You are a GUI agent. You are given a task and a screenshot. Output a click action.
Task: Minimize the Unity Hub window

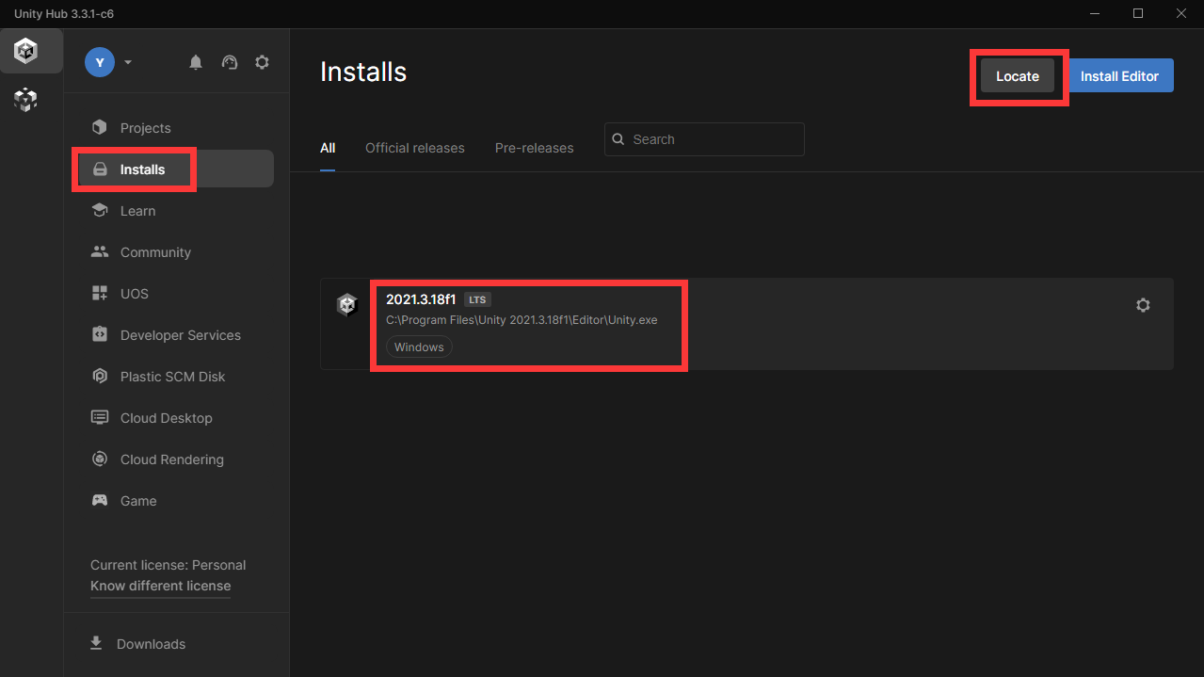[x=1095, y=13]
